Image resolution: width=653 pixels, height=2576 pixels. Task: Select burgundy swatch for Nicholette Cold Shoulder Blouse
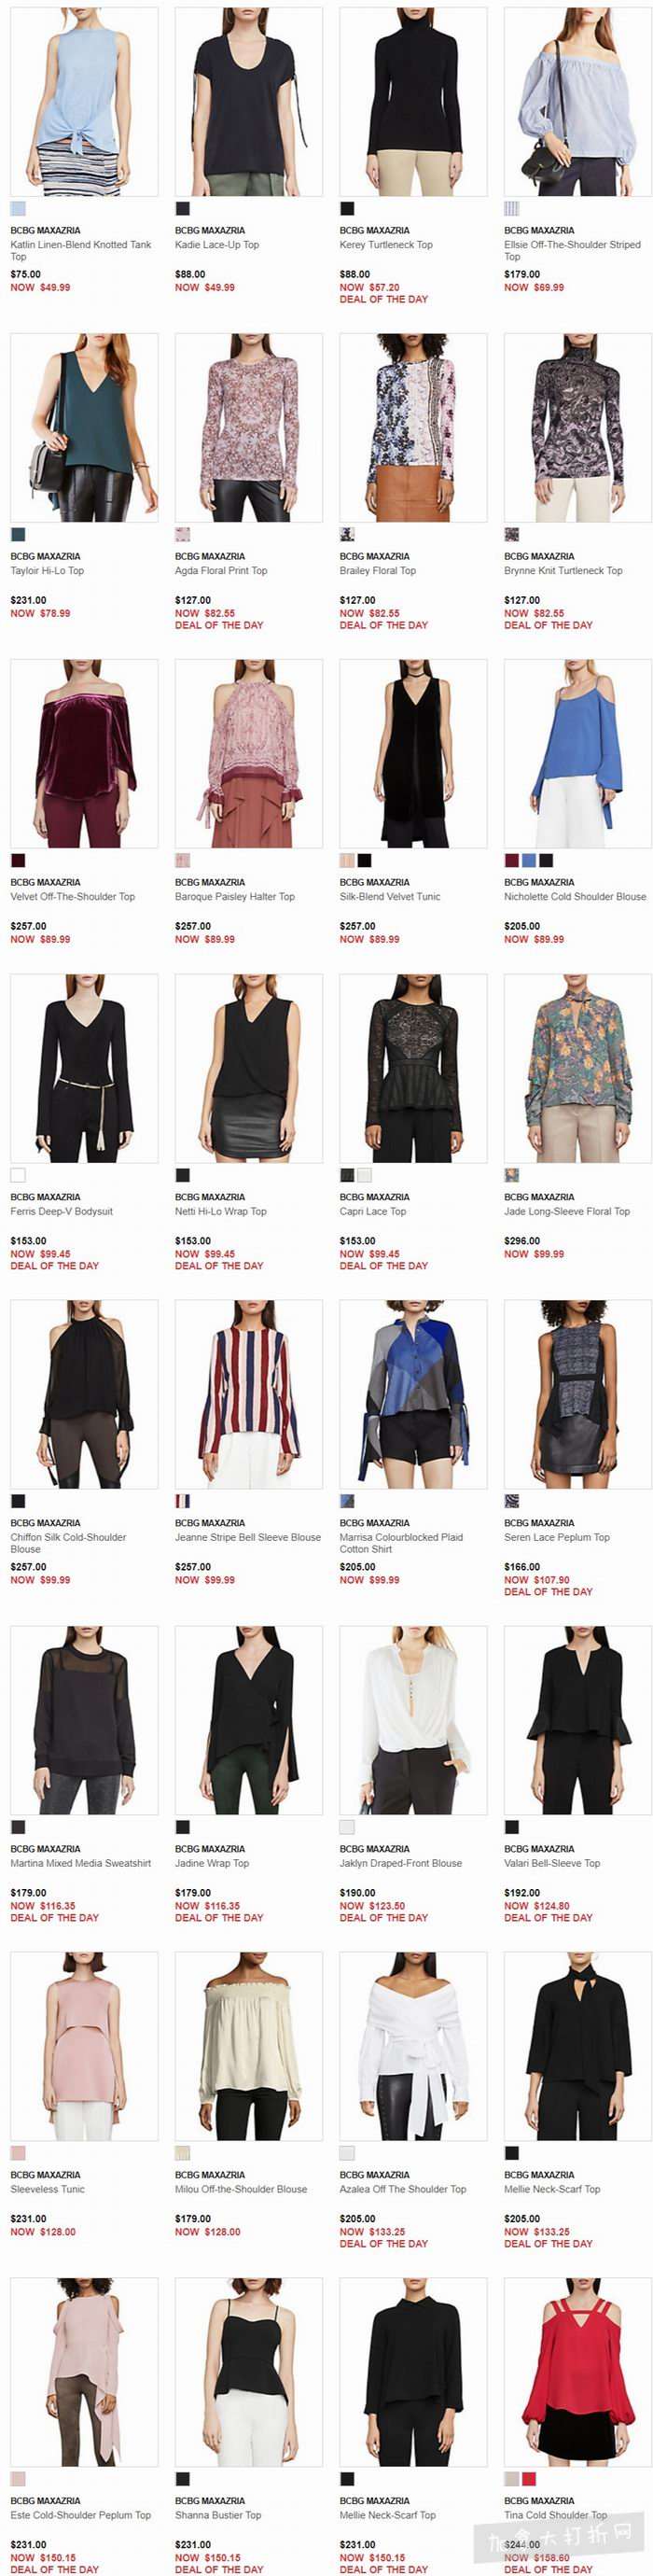point(512,860)
